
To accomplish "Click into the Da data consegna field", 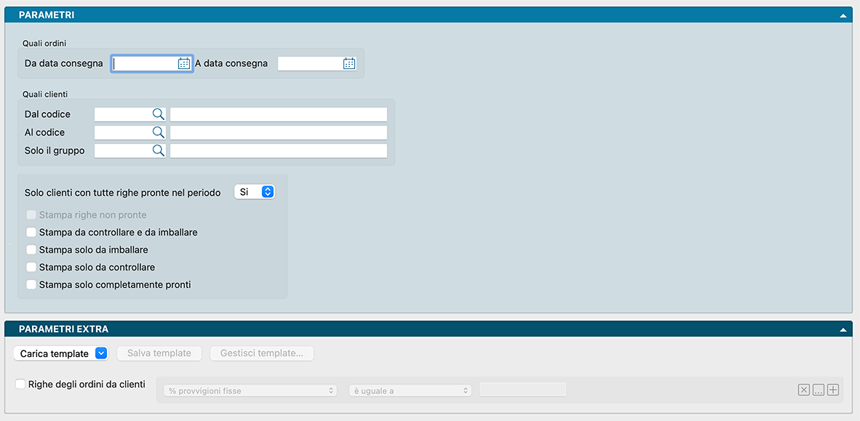I will click(144, 63).
